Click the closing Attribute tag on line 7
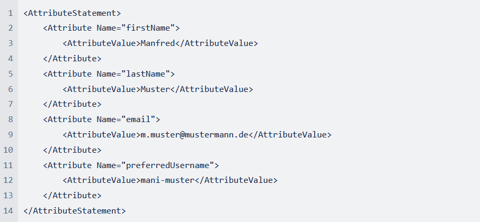 (x=72, y=104)
